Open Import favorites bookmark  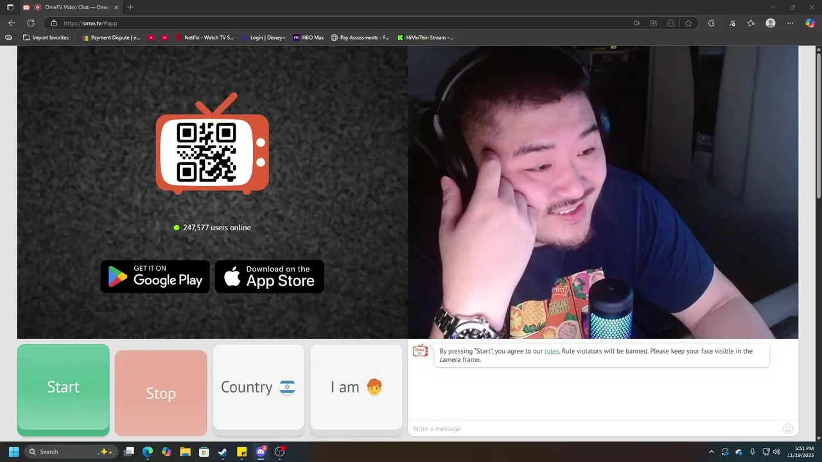[x=46, y=37]
